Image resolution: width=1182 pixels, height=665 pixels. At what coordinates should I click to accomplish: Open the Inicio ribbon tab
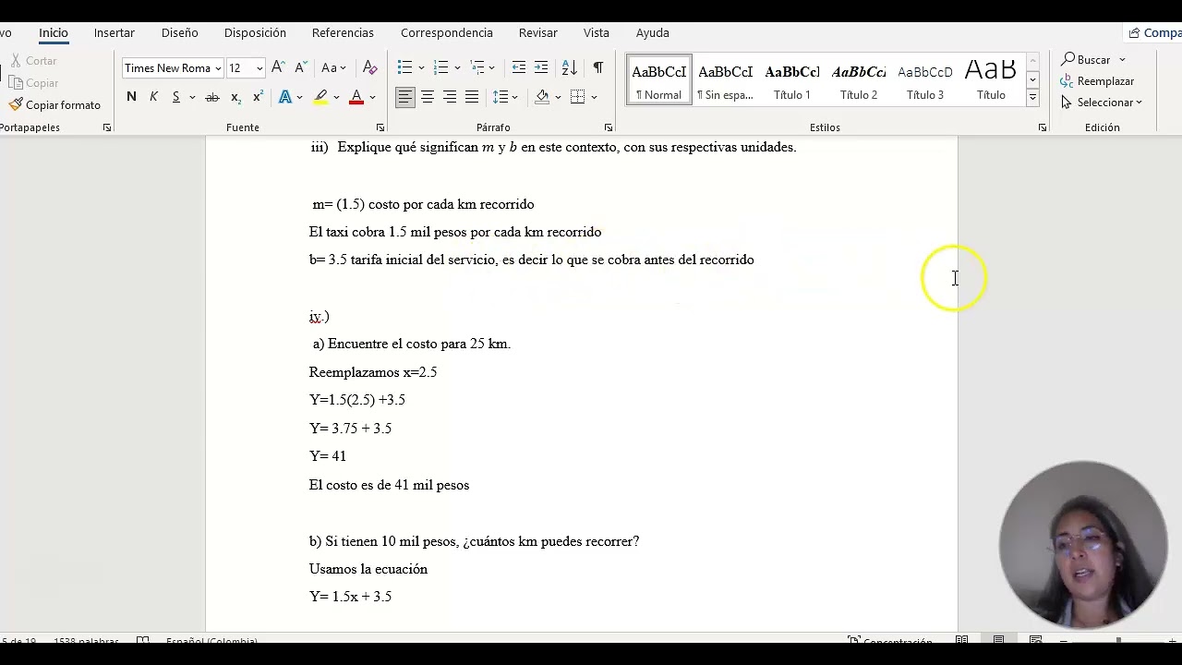[54, 32]
